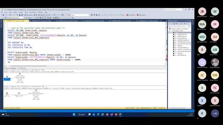Click the Quick Launch search box

[174, 9]
